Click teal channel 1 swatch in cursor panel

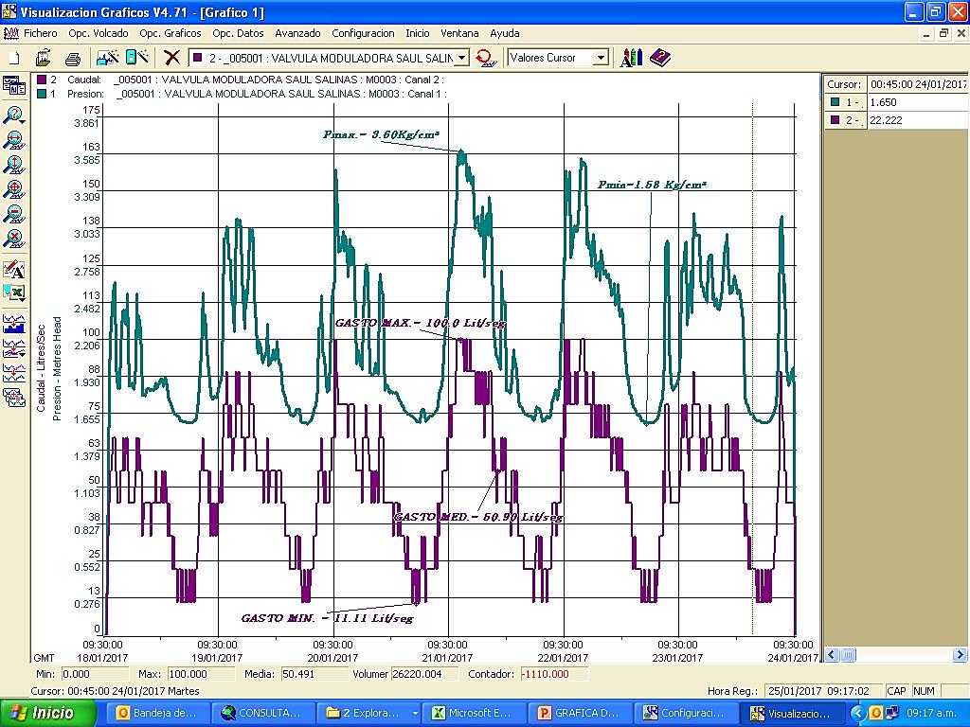point(835,102)
